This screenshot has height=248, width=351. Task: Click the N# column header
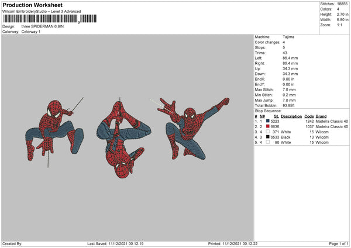262,116
